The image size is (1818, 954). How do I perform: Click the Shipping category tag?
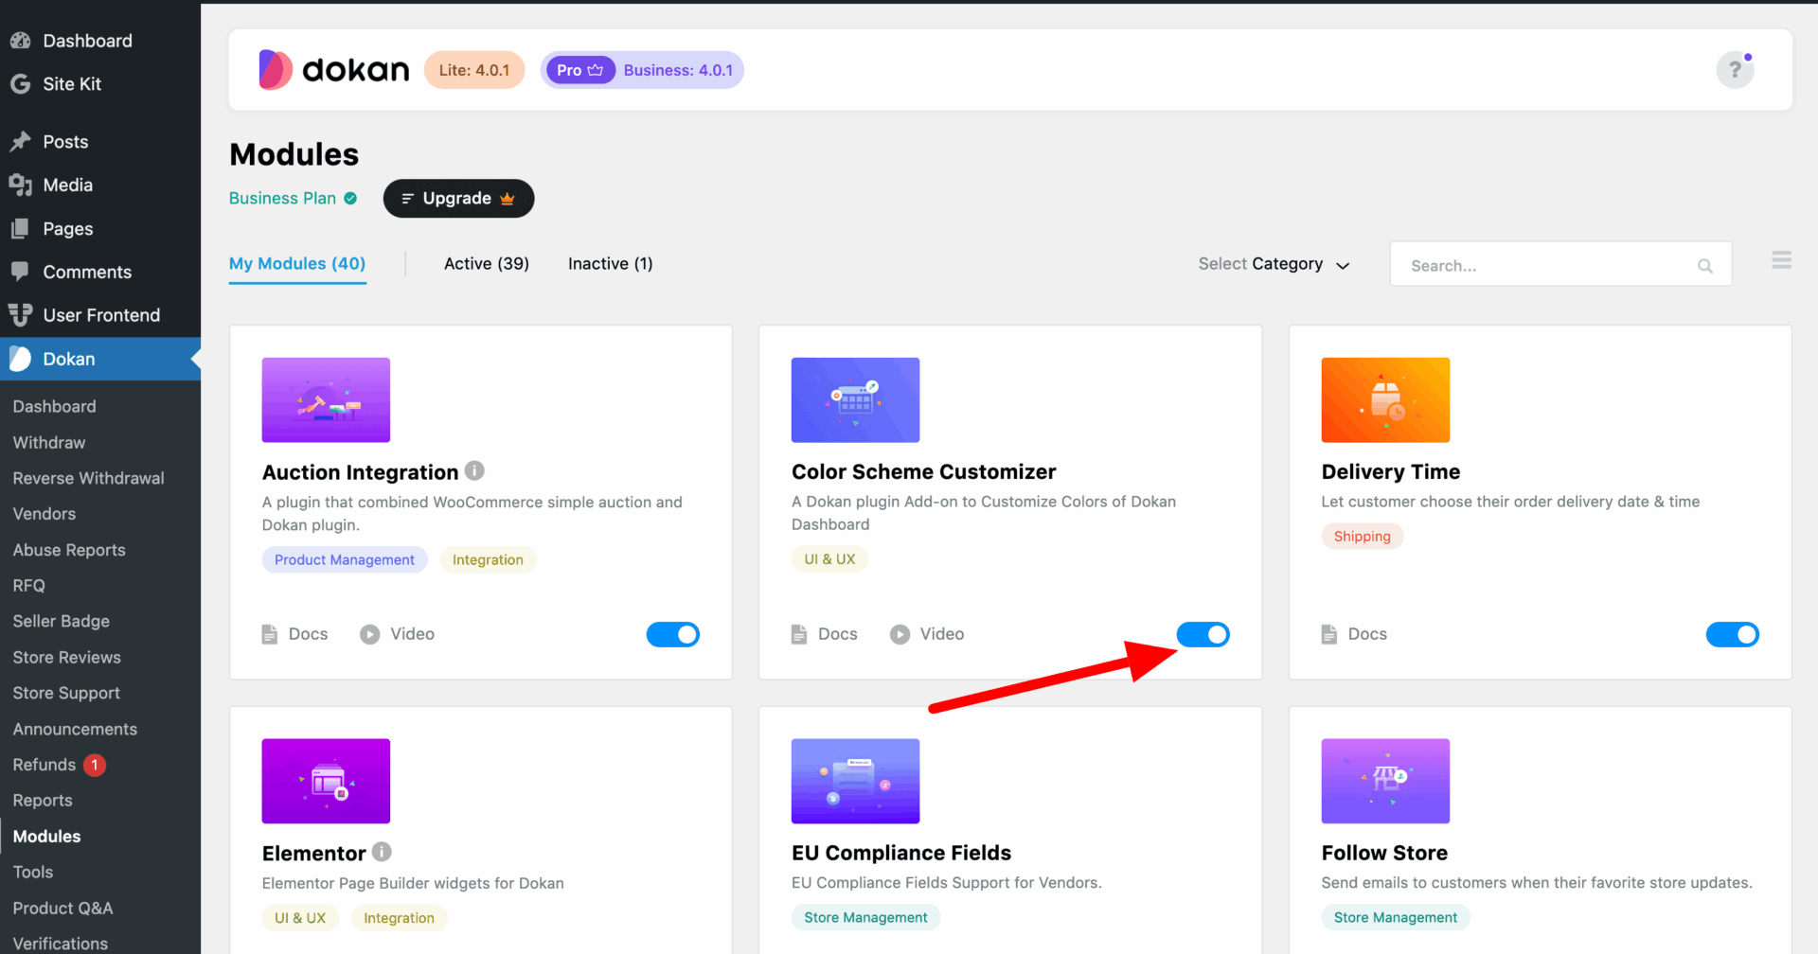pos(1362,537)
